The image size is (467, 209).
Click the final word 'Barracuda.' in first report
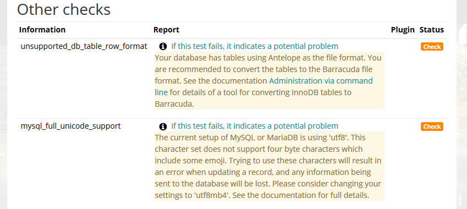[x=174, y=104]
